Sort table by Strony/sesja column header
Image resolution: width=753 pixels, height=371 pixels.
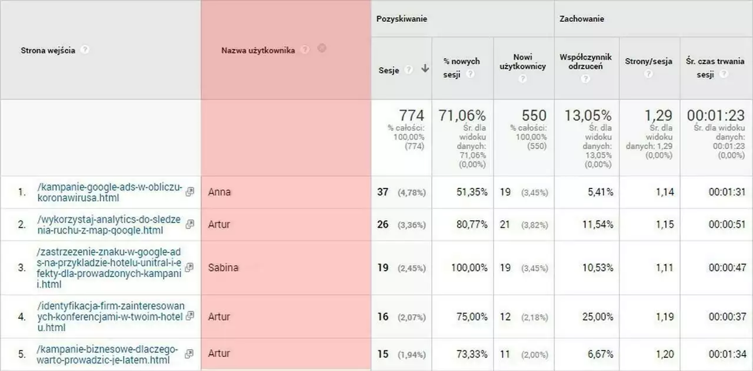pos(649,62)
